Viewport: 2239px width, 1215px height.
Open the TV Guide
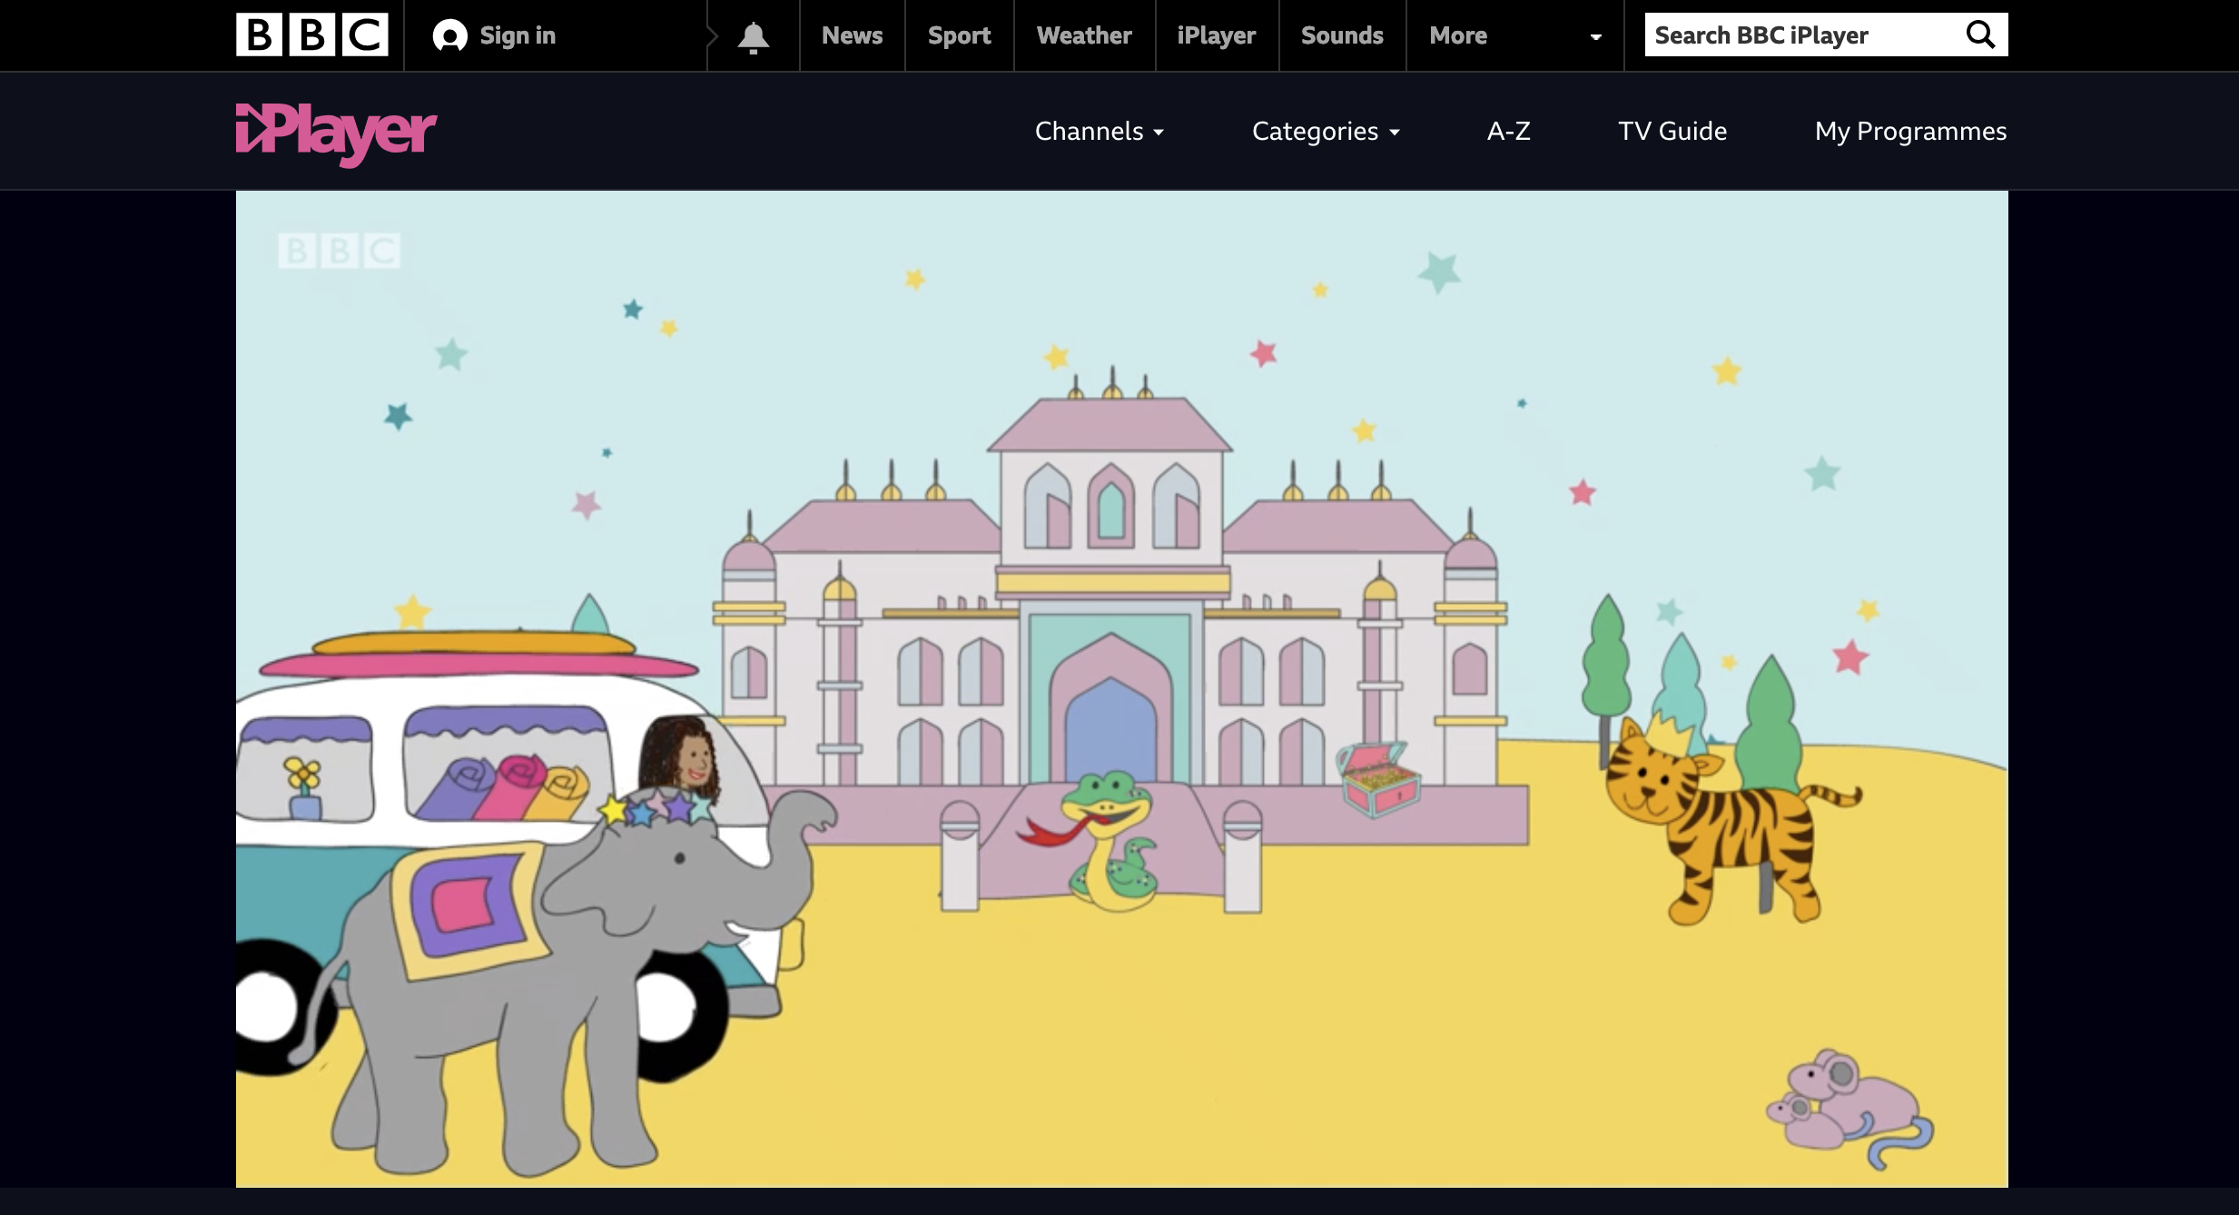pos(1672,132)
